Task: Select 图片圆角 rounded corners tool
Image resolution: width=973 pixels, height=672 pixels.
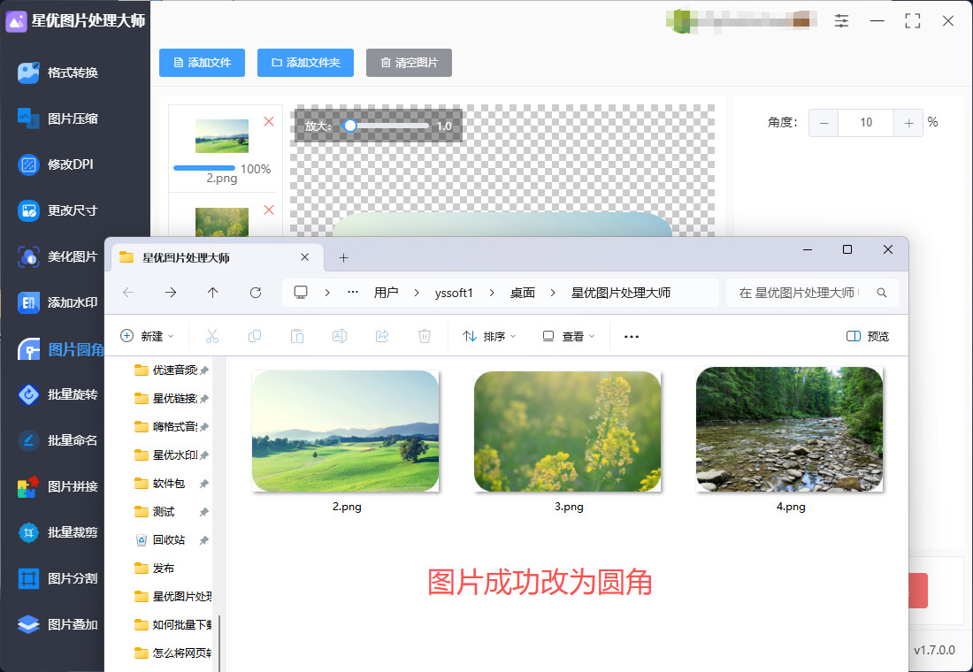Action: pyautogui.click(x=61, y=349)
